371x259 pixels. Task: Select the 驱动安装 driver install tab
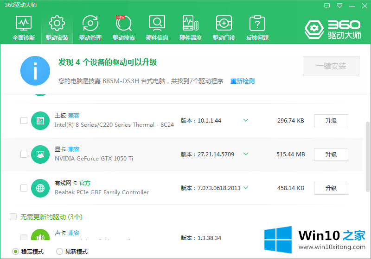pos(57,28)
